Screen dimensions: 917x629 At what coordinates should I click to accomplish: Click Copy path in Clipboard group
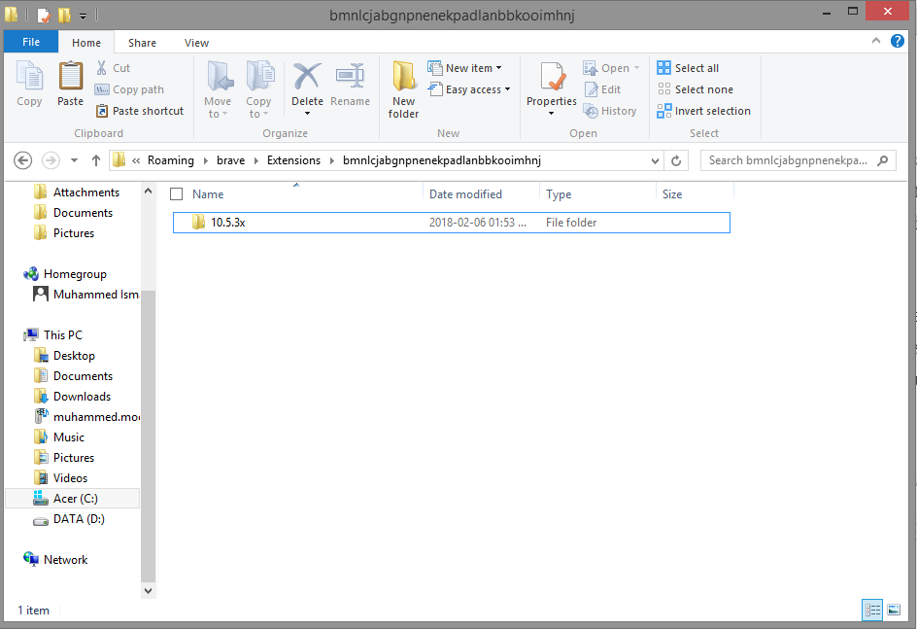pyautogui.click(x=130, y=89)
